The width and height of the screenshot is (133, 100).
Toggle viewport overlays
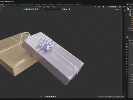click(x=103, y=7)
